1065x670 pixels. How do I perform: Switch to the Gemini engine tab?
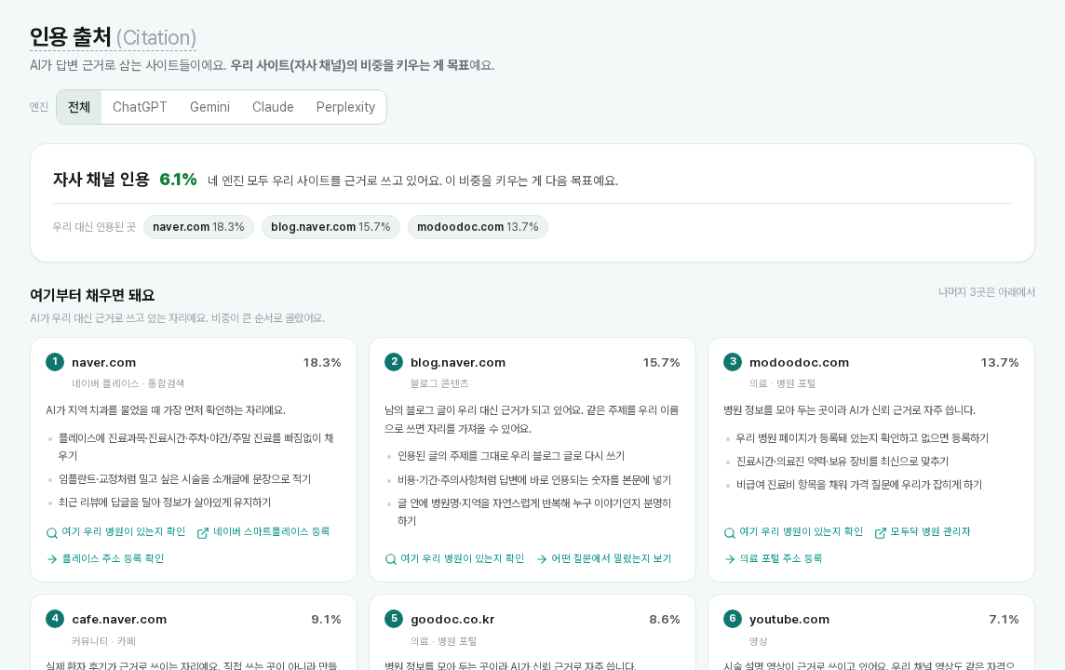tap(209, 107)
